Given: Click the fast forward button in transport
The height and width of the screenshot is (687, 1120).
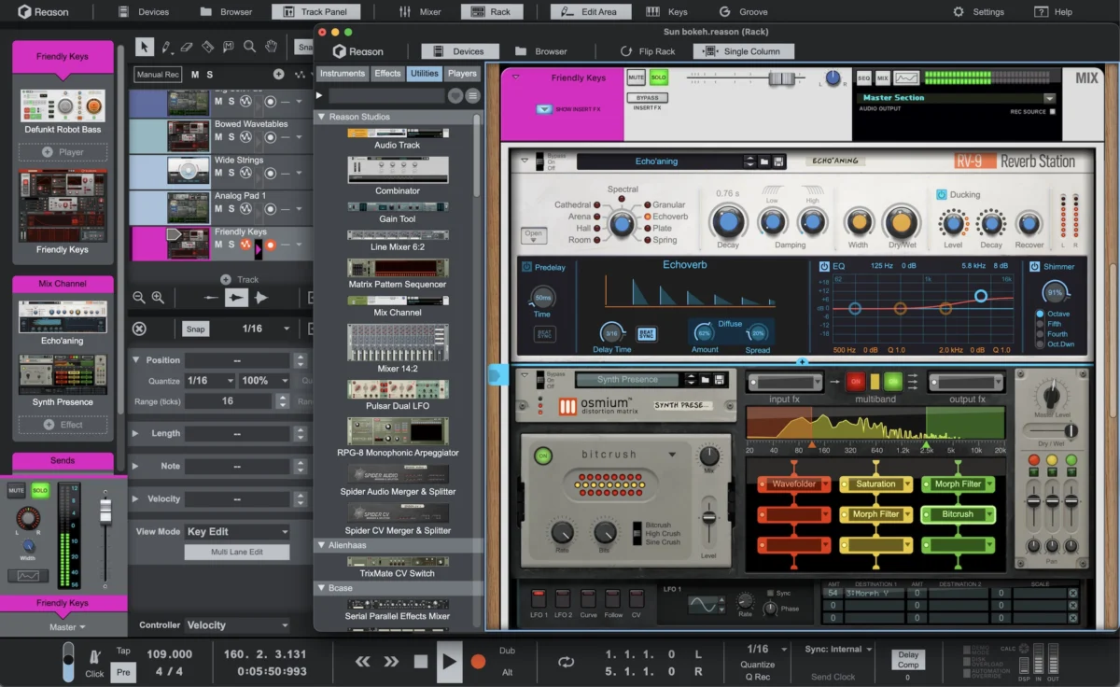Looking at the screenshot, I should tap(391, 661).
